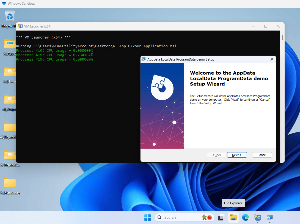Screen dimensions: 300x224
Task: Select the AI_Repository desktop folder
Action: pos(10,186)
